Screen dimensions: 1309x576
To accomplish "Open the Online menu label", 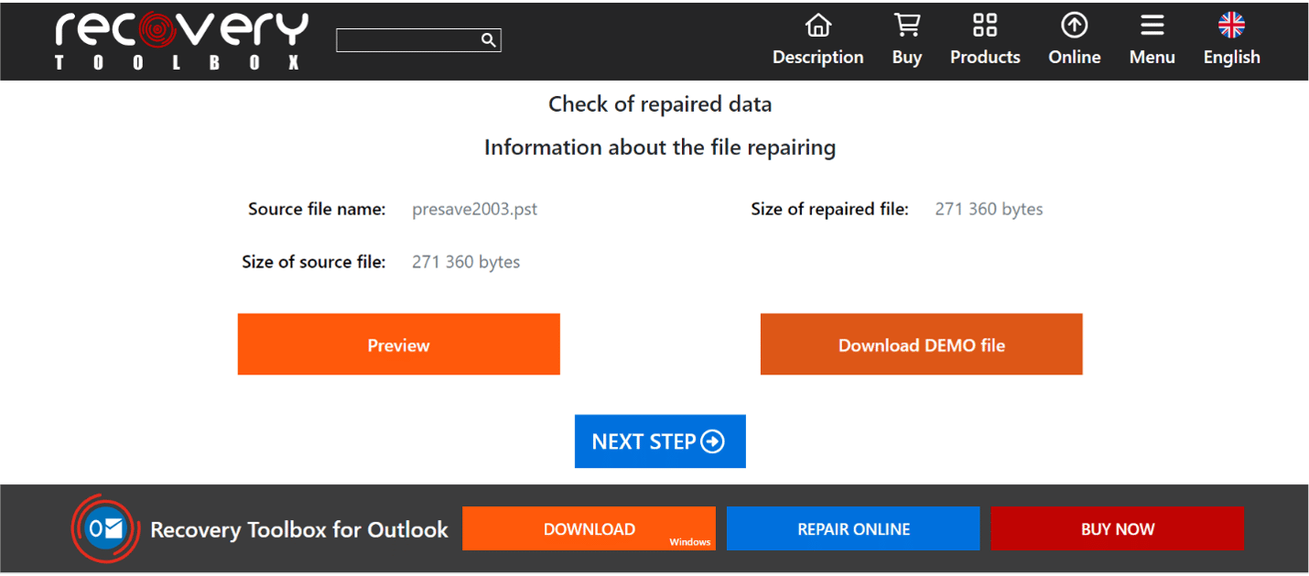I will pos(1074,57).
